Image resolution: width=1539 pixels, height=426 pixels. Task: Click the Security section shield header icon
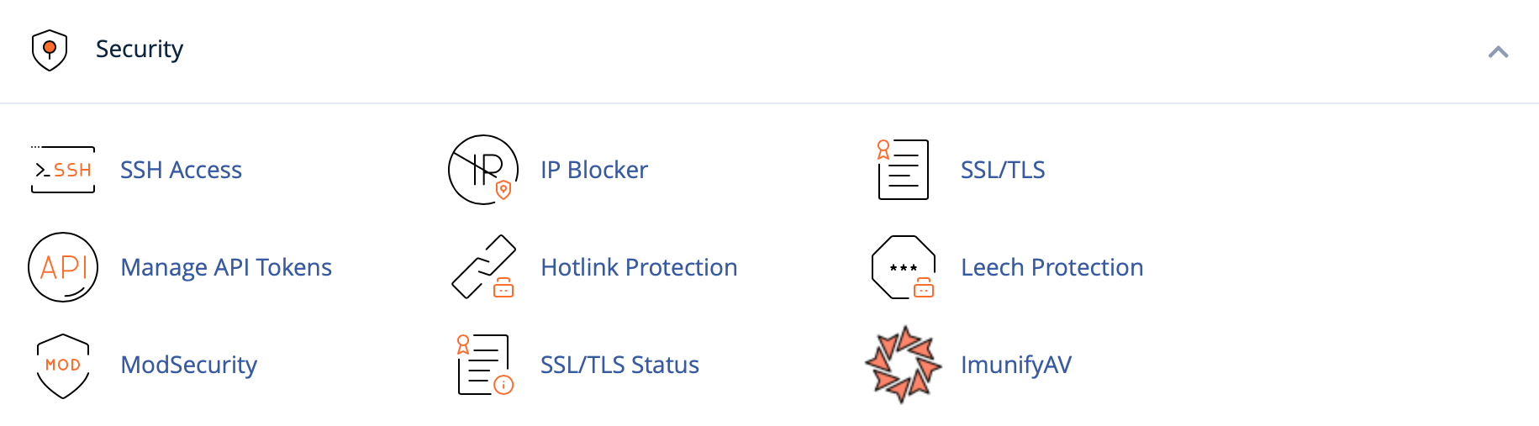click(x=50, y=50)
